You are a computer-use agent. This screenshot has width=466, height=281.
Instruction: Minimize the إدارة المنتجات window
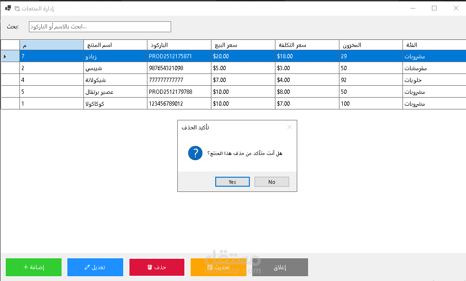(413, 8)
